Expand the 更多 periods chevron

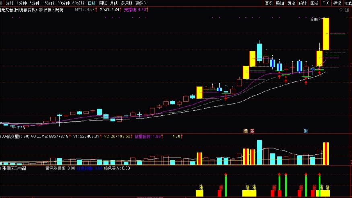click(x=145, y=3)
